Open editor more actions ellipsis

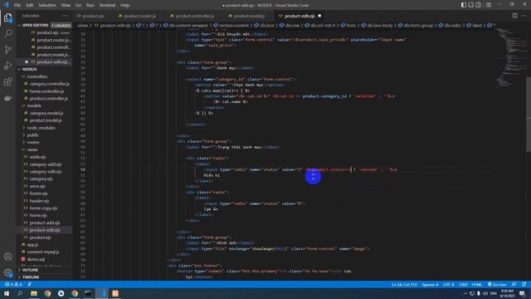click(x=524, y=16)
